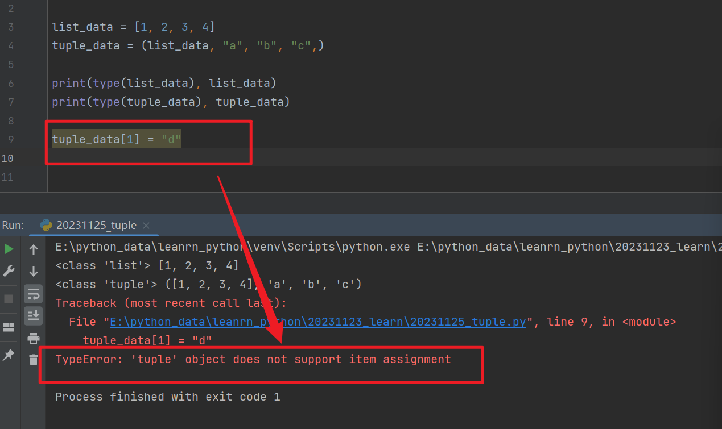The image size is (722, 429).
Task: Click the Traceback (most recent call last) line
Action: pyautogui.click(x=171, y=303)
